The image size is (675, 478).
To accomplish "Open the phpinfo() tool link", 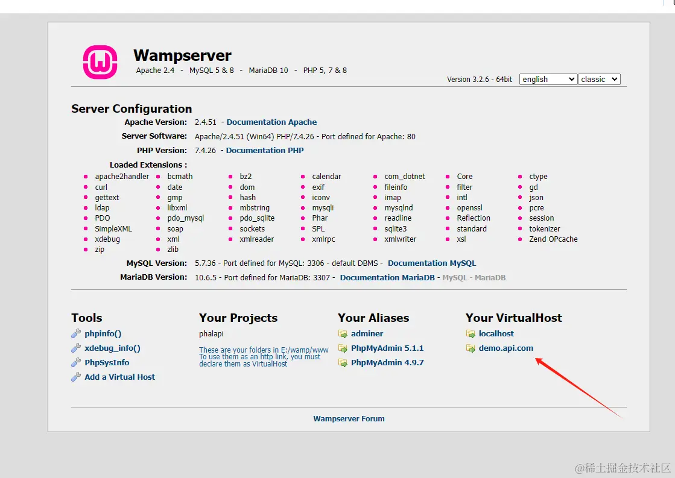I will (x=103, y=333).
